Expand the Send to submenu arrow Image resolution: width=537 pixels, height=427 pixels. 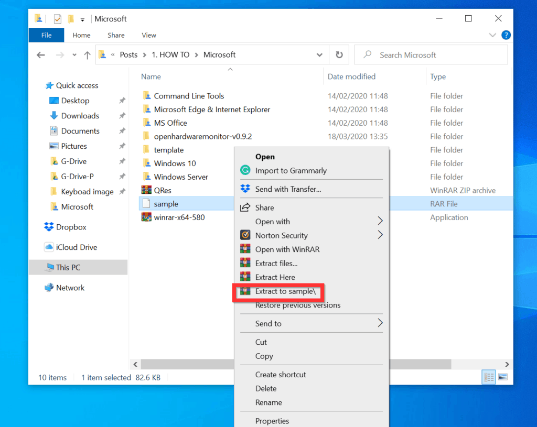tap(380, 323)
